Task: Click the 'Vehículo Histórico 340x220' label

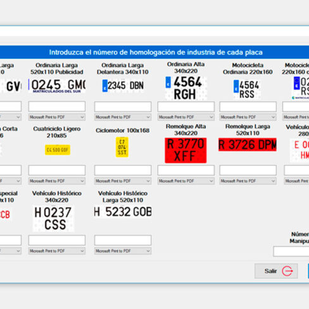Action: (x=57, y=197)
